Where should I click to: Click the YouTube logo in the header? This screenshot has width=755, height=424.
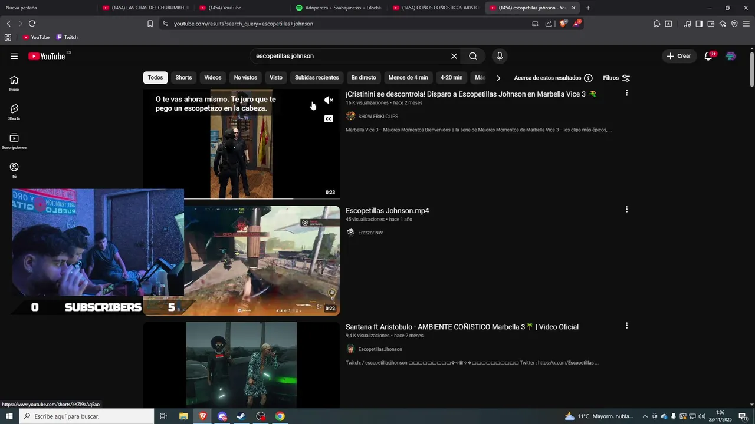(x=47, y=56)
